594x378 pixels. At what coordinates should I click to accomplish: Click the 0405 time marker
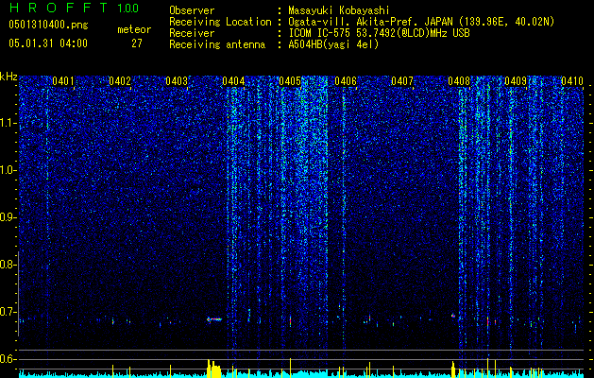point(290,81)
